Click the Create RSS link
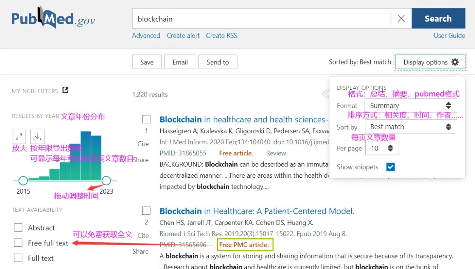475x269 pixels. 222,36
